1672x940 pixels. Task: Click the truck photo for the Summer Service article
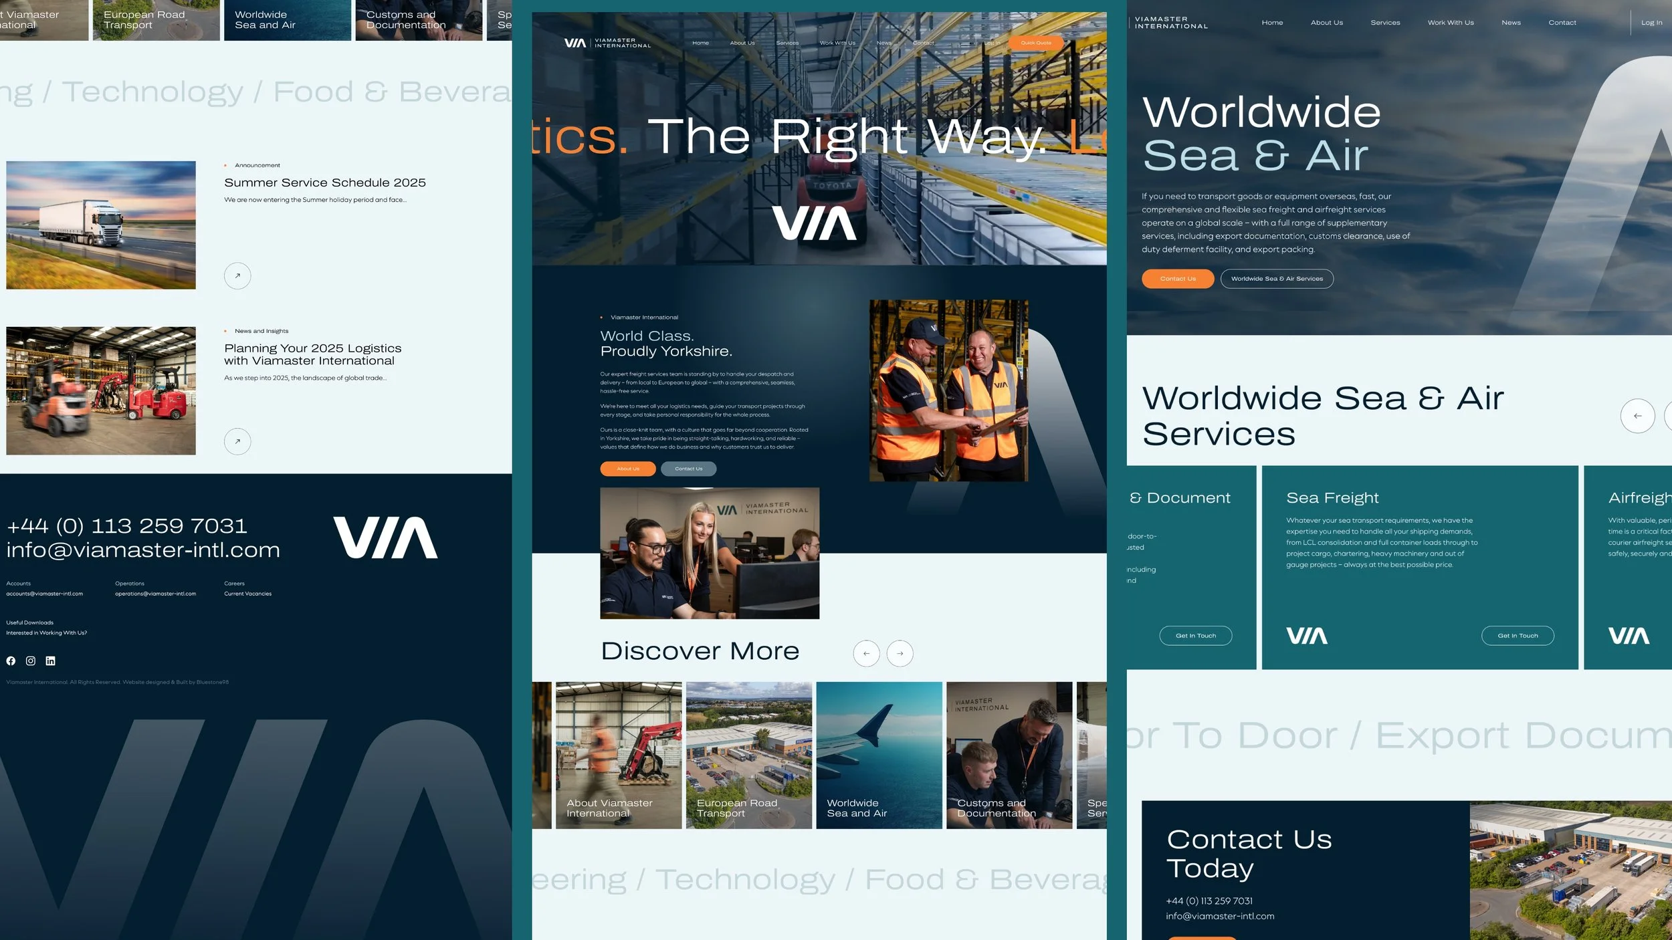pos(101,225)
